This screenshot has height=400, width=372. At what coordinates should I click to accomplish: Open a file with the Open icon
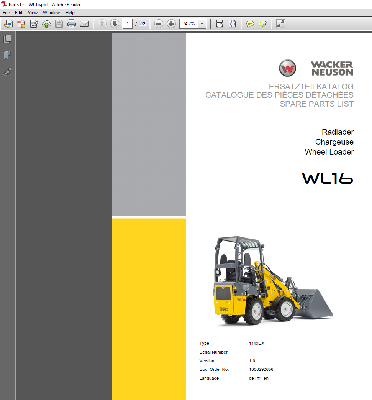8,23
